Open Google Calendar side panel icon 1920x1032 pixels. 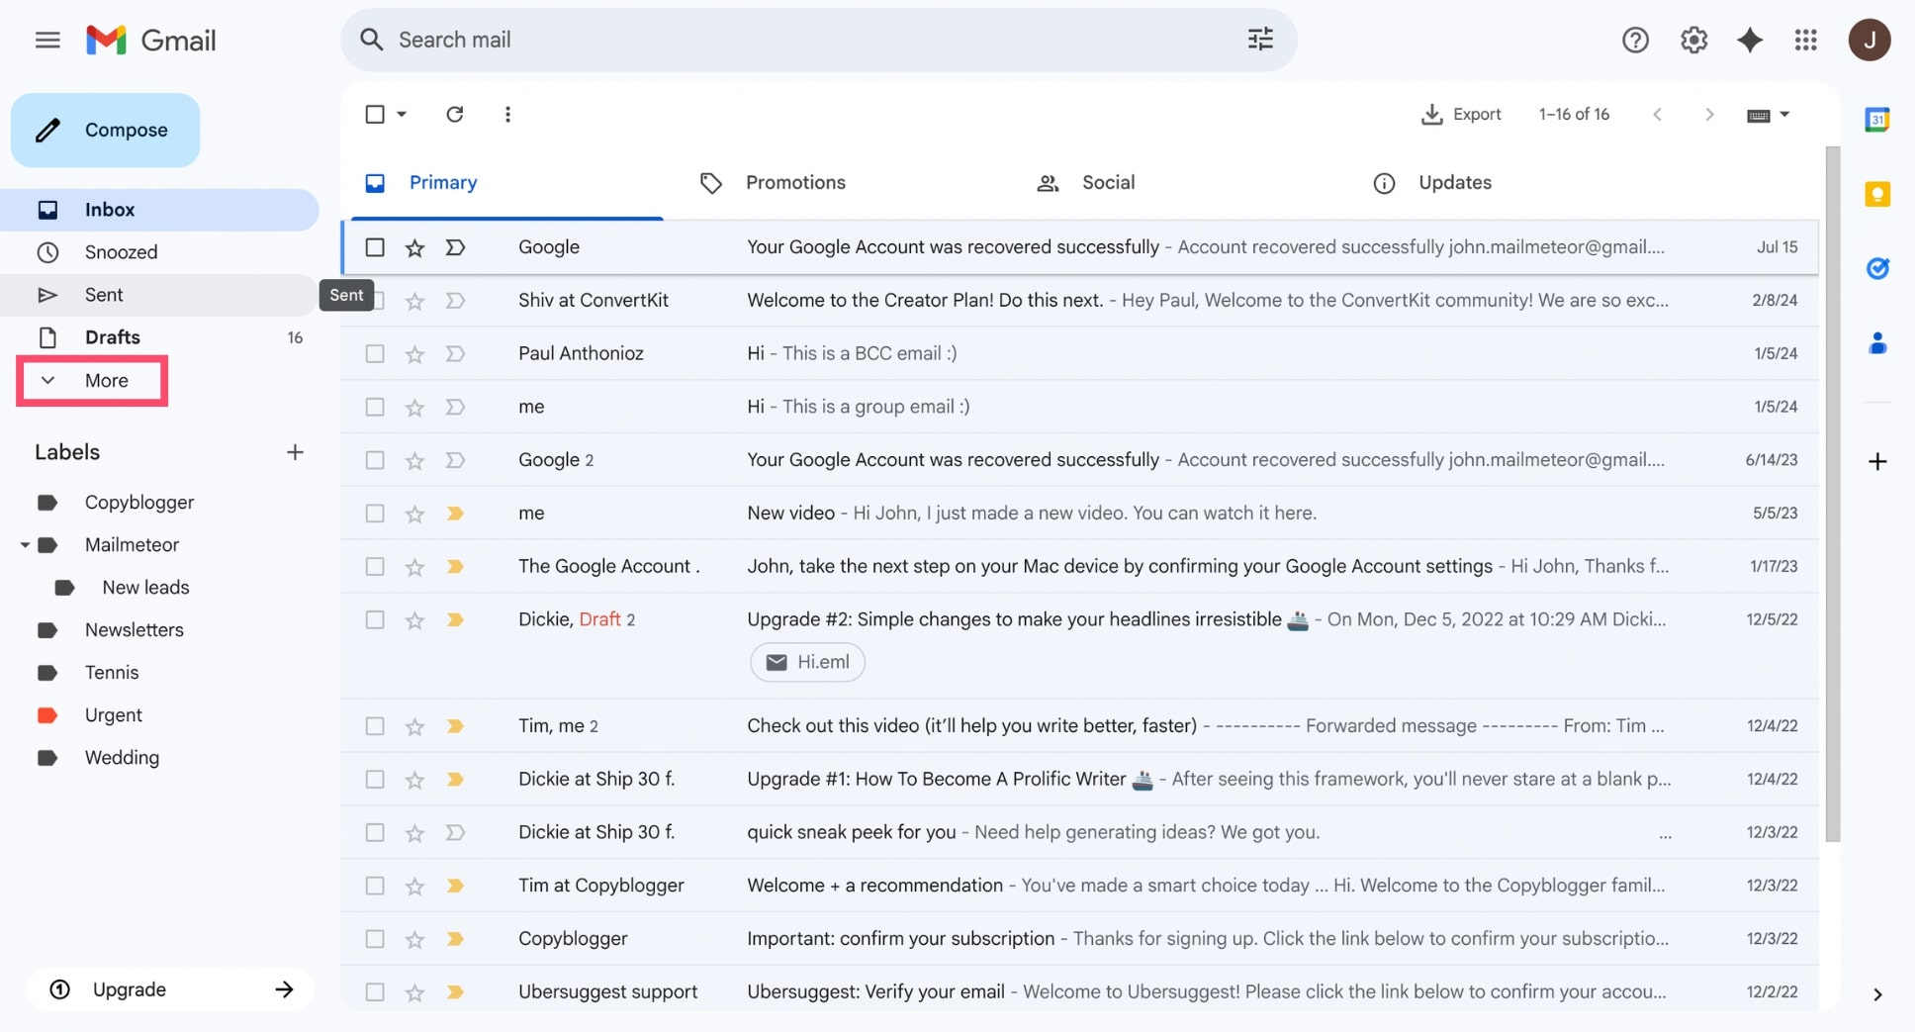1876,120
